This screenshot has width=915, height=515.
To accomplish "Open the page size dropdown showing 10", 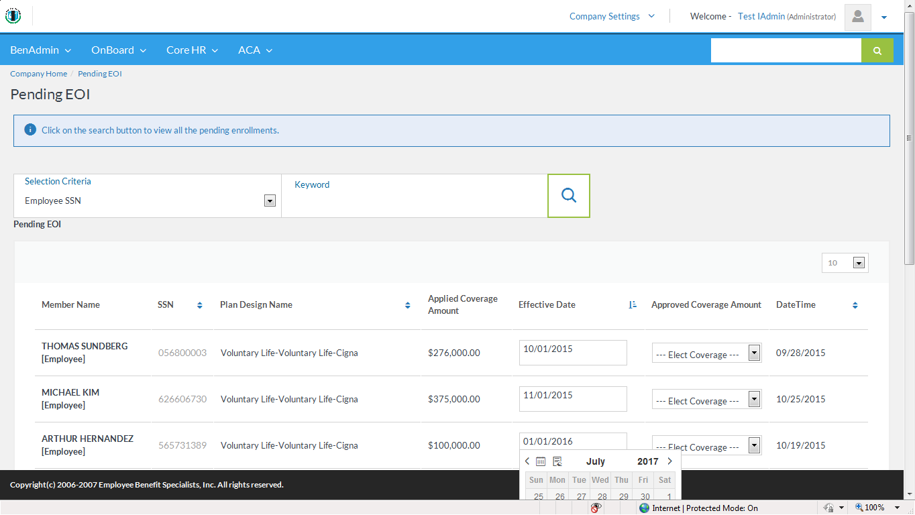I will (x=845, y=263).
